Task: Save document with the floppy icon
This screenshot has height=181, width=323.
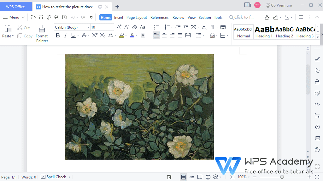Action: [41, 17]
